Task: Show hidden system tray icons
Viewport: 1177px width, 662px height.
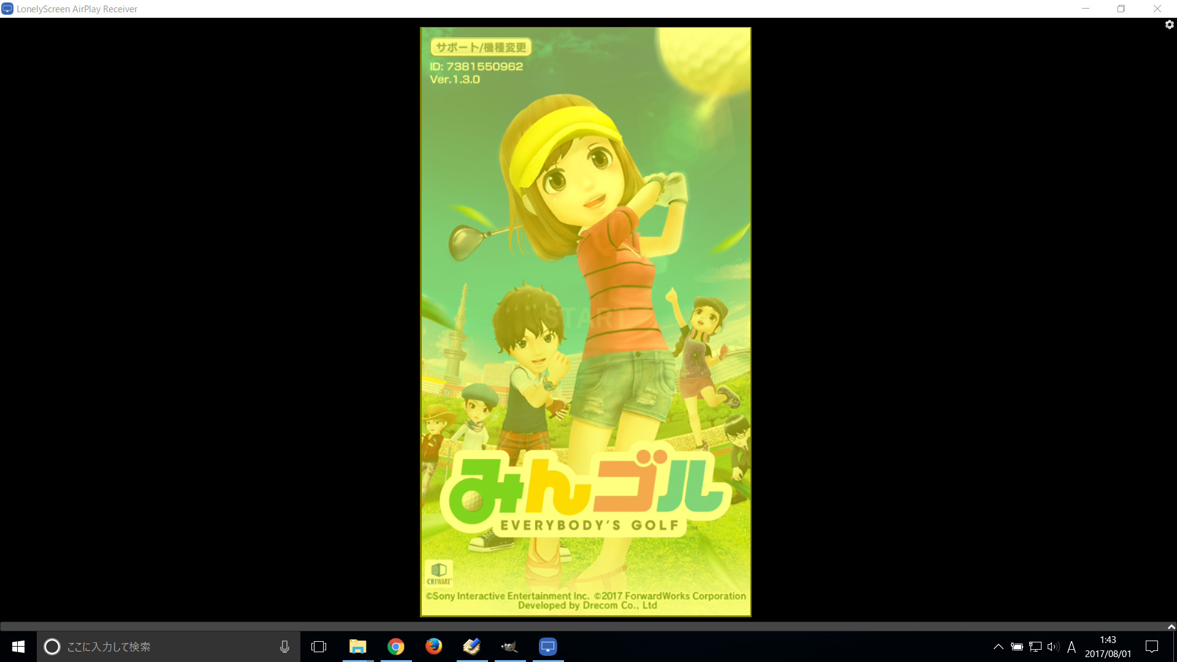Action: (998, 647)
